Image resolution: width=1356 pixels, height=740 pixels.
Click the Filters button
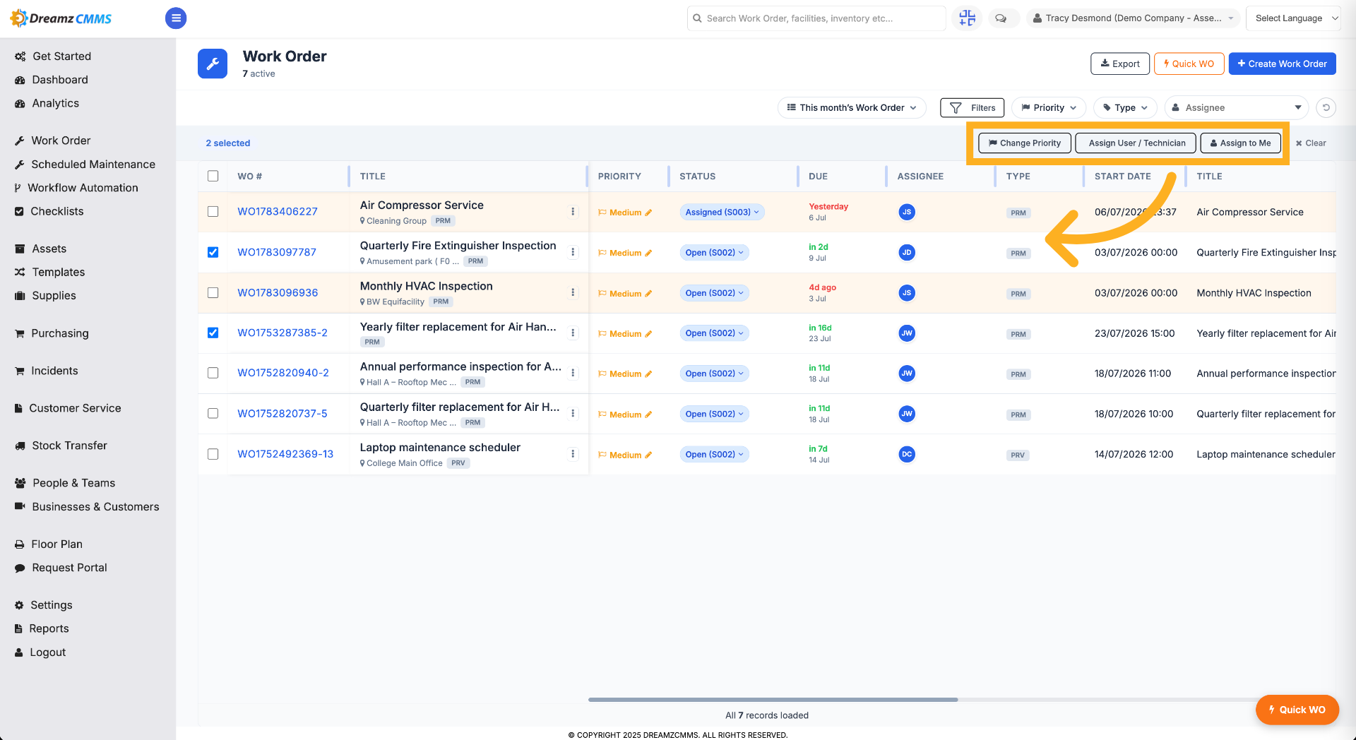point(973,107)
